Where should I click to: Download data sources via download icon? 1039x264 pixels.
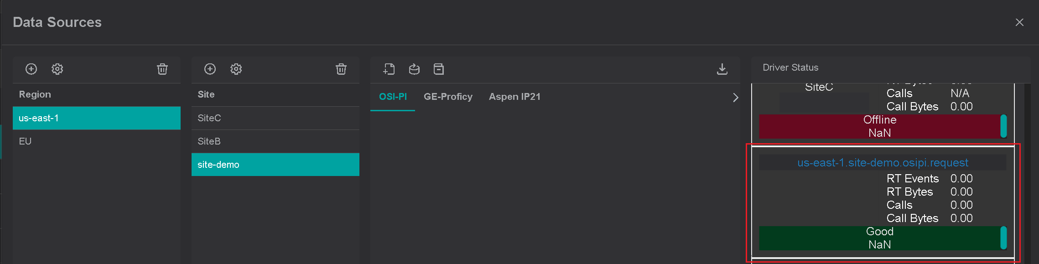click(x=722, y=69)
